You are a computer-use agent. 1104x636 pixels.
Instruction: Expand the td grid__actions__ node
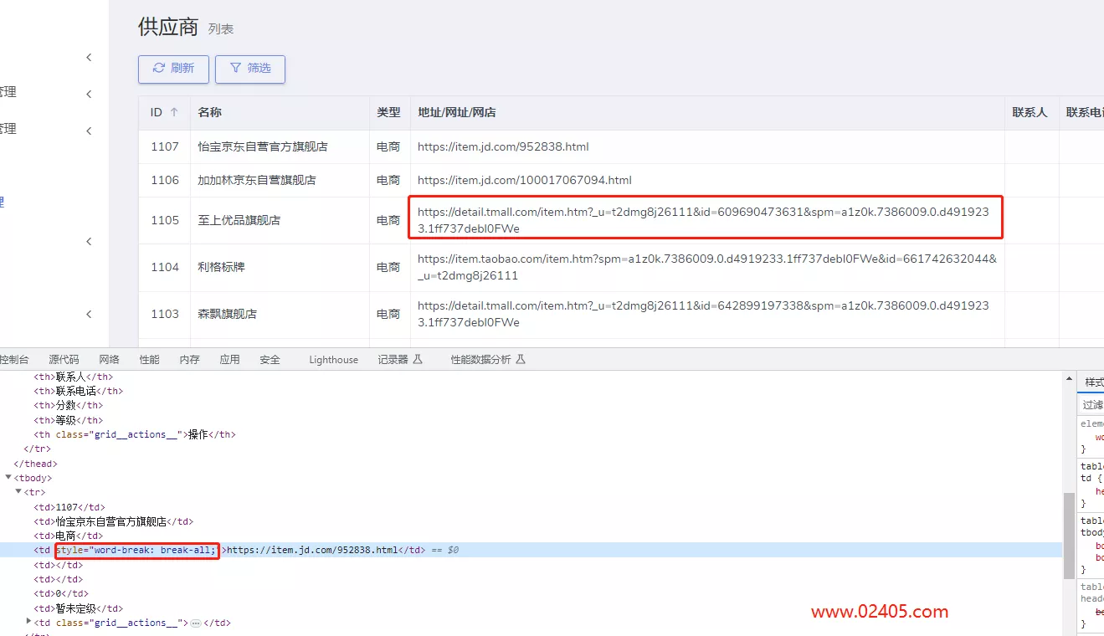[29, 622]
